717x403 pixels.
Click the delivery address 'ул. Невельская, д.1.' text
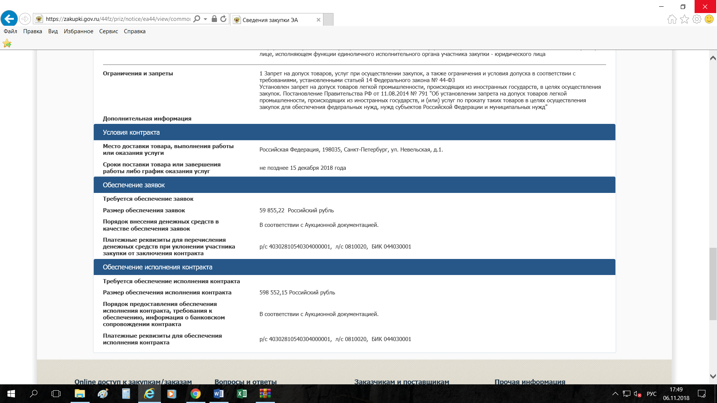[x=417, y=150]
